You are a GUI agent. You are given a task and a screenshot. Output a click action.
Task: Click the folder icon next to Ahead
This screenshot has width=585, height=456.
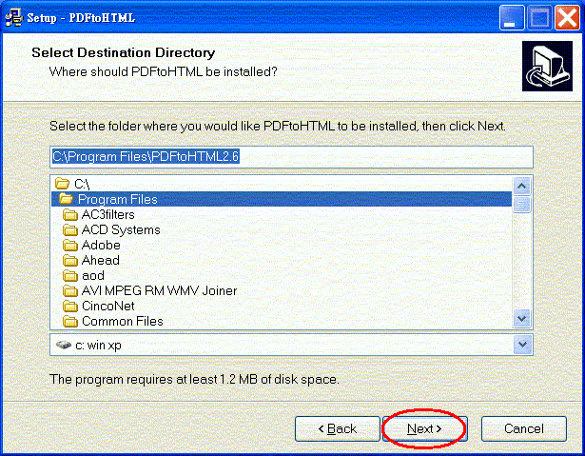[70, 260]
